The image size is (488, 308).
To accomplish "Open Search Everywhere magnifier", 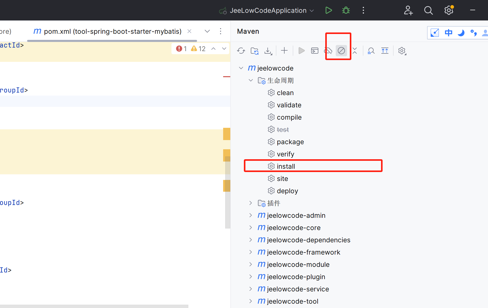I will (x=428, y=10).
